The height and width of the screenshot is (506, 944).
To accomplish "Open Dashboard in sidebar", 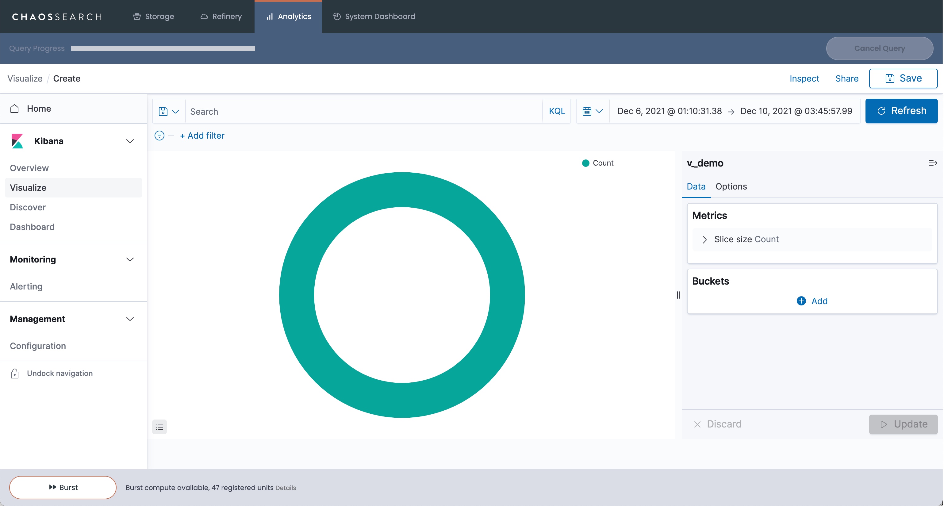I will [32, 227].
